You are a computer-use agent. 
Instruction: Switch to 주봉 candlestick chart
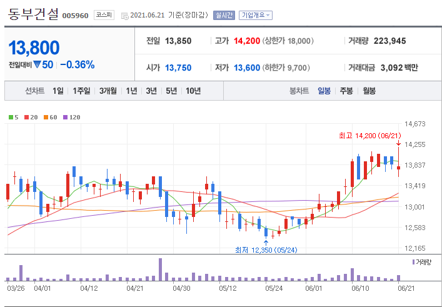[346, 91]
